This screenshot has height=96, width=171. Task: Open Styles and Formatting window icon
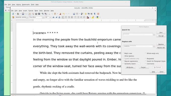13,17
